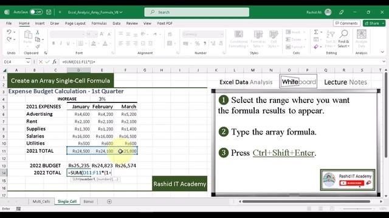The width and height of the screenshot is (389, 218).
Task: Cancel the formula entry with X icon
Action: (41, 62)
